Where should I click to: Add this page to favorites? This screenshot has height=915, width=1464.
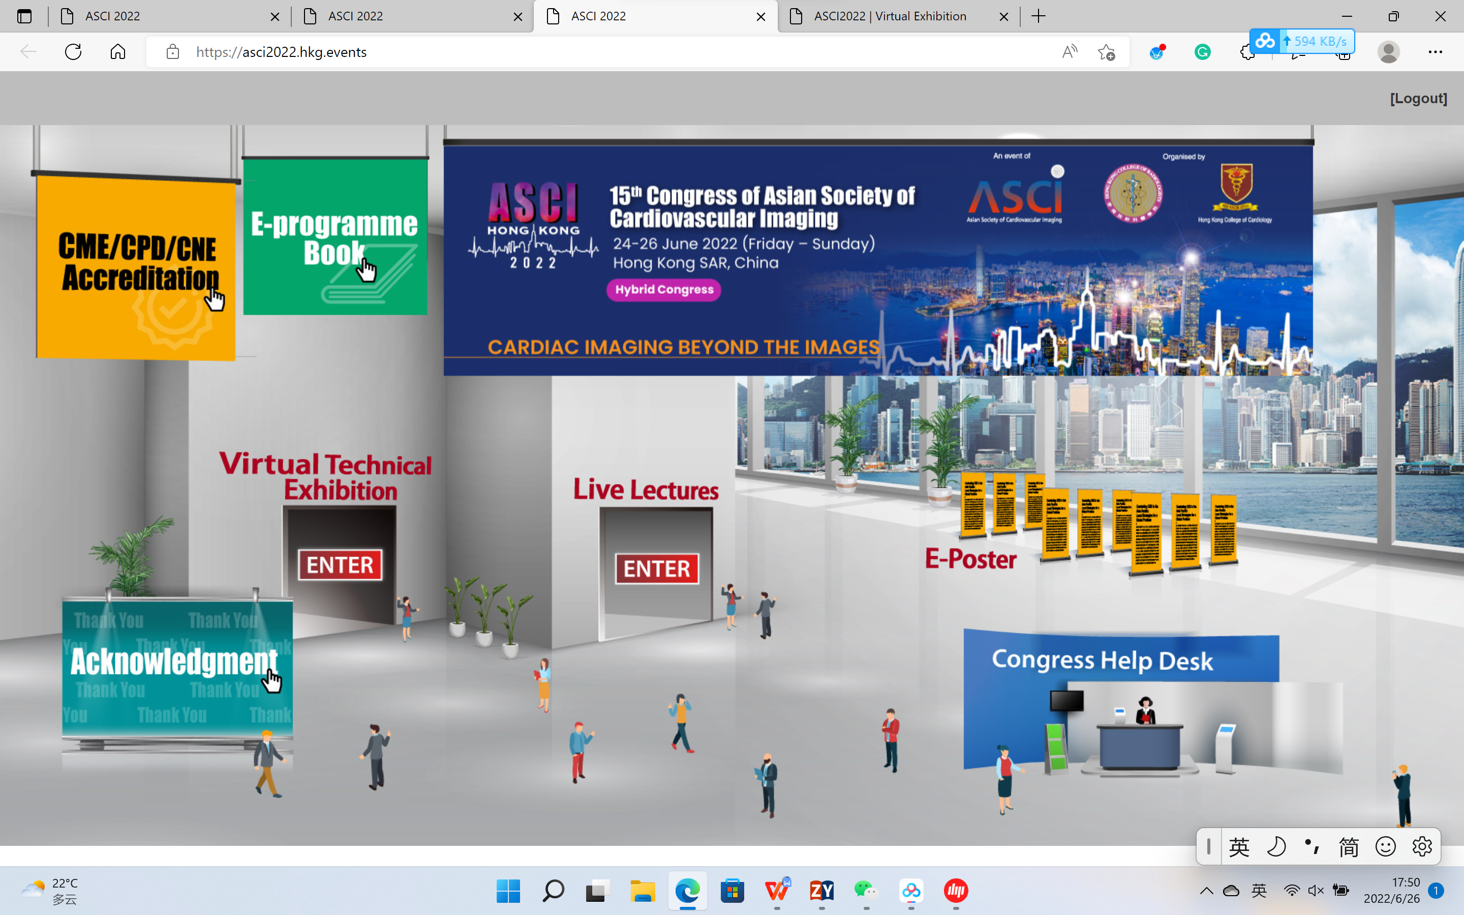pyautogui.click(x=1107, y=53)
